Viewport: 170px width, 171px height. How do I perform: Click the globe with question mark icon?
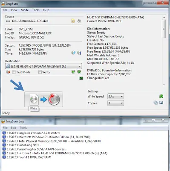pos(79,53)
